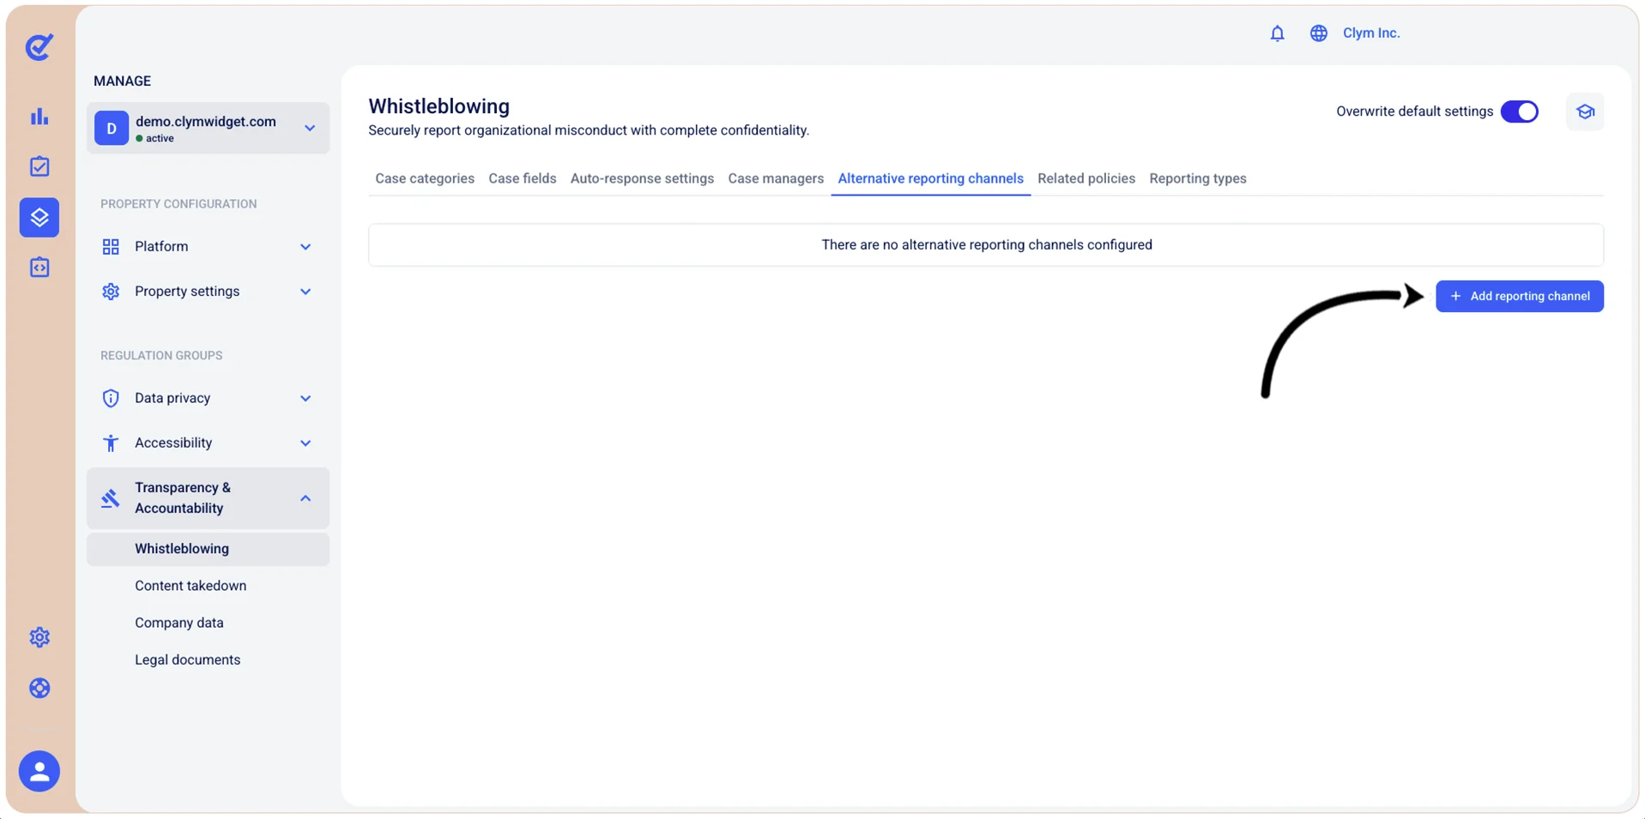Click the Clym logo icon
The image size is (1645, 819).
pyautogui.click(x=39, y=46)
